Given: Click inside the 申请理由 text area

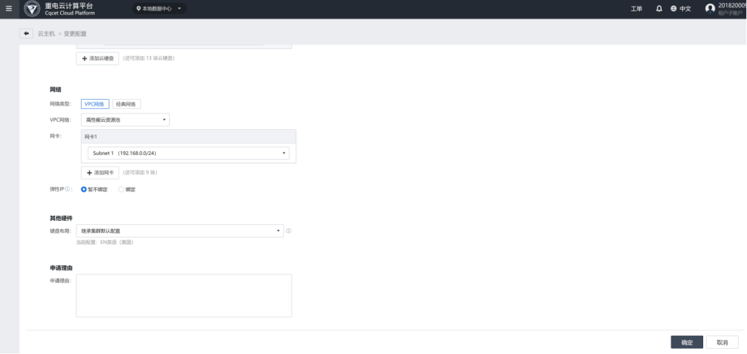Looking at the screenshot, I should point(183,295).
